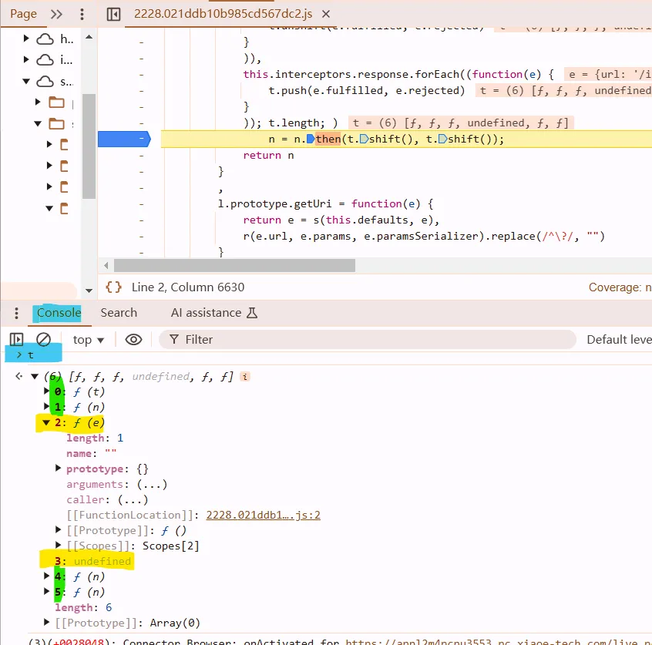This screenshot has height=645, width=652.
Task: Open the 'top' JavaScript context dropdown
Action: [88, 340]
